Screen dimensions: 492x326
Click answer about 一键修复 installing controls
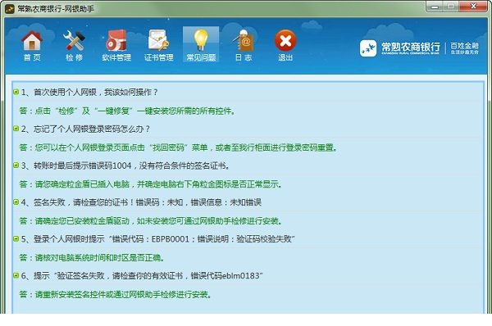[127, 111]
